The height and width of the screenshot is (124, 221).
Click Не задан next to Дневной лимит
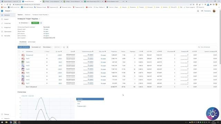pos(46,29)
